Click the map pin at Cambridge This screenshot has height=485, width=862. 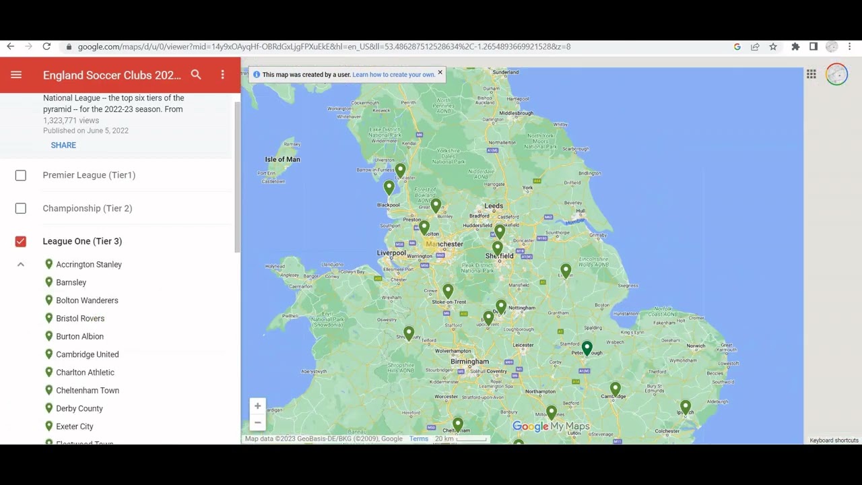tap(616, 389)
